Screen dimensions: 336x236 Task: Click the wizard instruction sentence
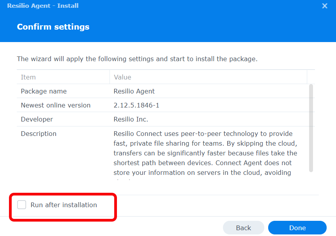tap(137, 59)
